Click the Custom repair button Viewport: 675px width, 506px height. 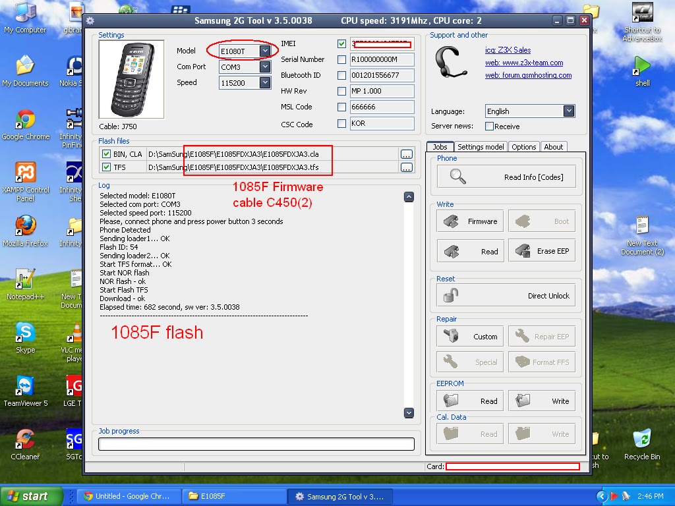coord(470,337)
